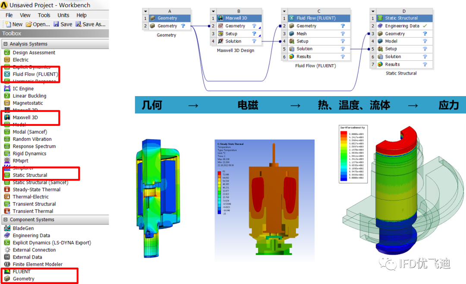Select Design Assessment icon in Toolbox

tap(7, 53)
